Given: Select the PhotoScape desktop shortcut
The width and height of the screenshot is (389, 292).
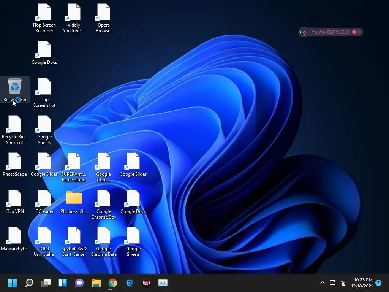Looking at the screenshot, I should 15,165.
